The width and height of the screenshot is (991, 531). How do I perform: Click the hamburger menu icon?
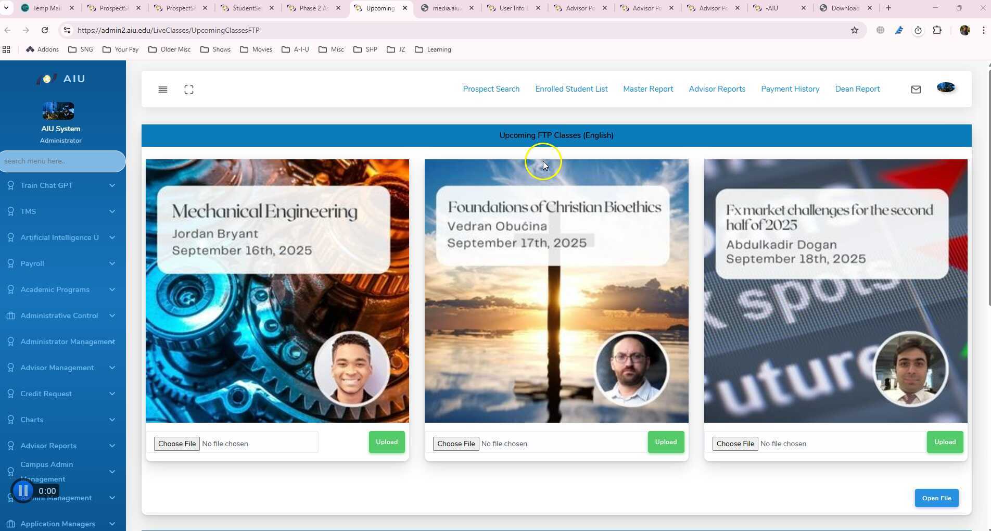coord(162,90)
